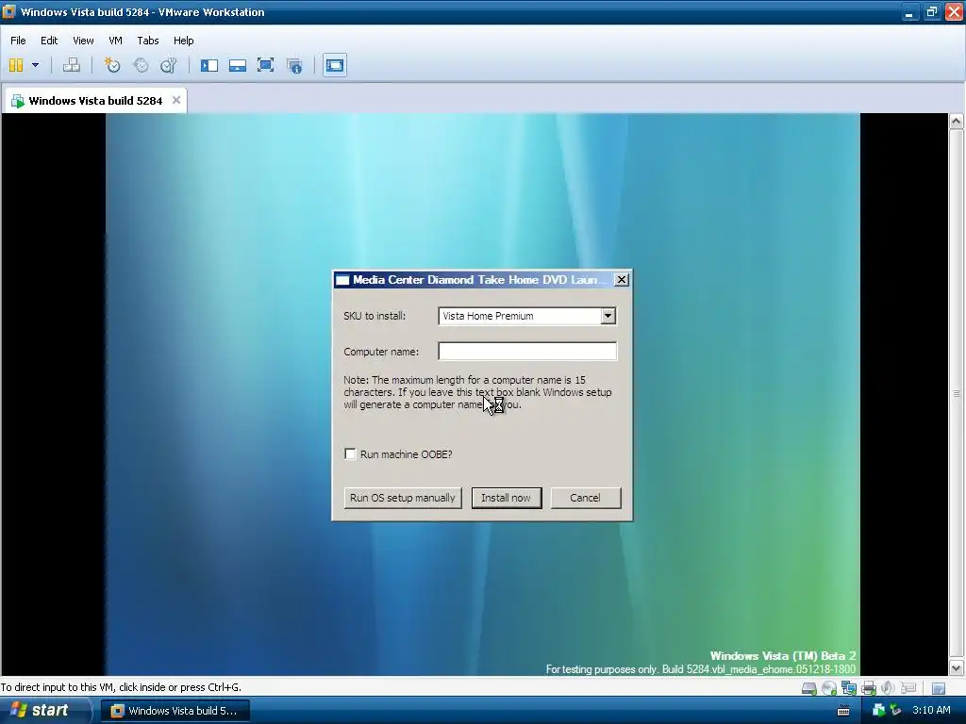Open the Help menu
The width and height of the screenshot is (966, 724).
point(183,41)
